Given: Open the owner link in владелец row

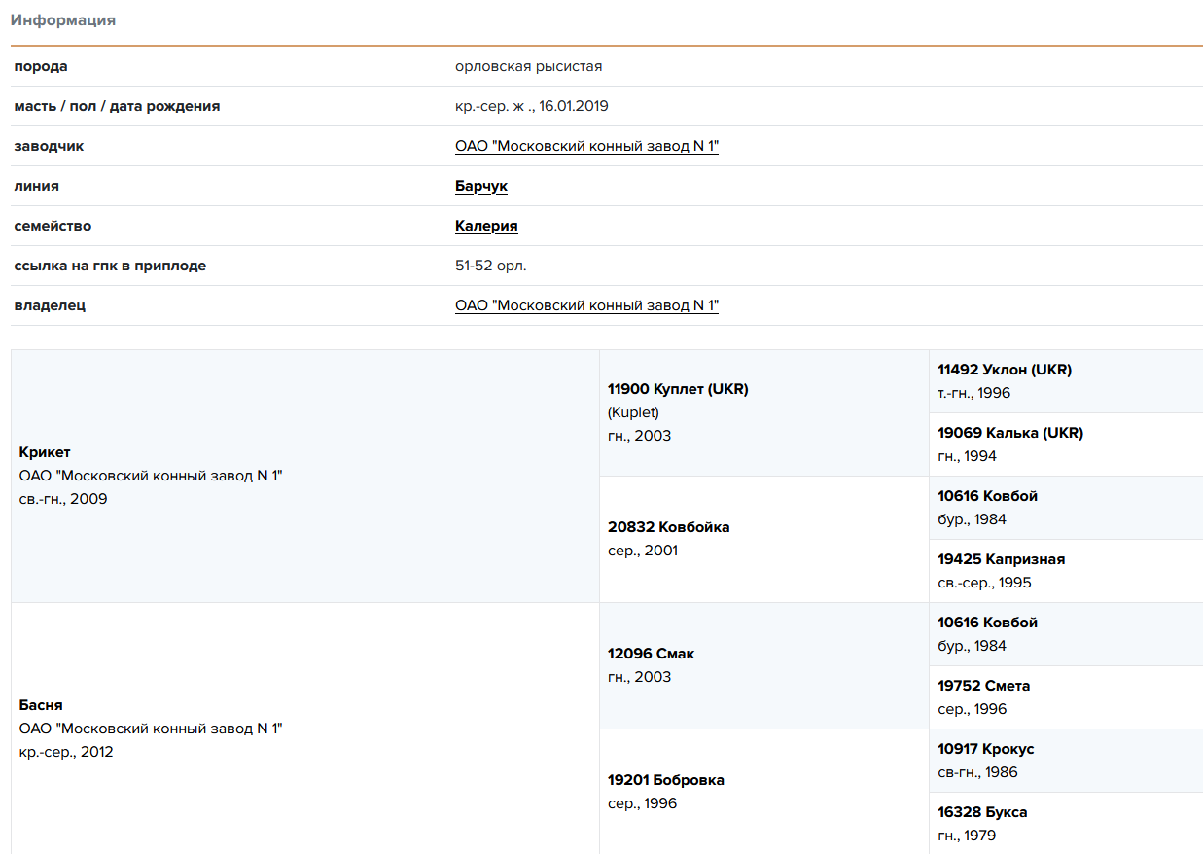Looking at the screenshot, I should pos(586,305).
